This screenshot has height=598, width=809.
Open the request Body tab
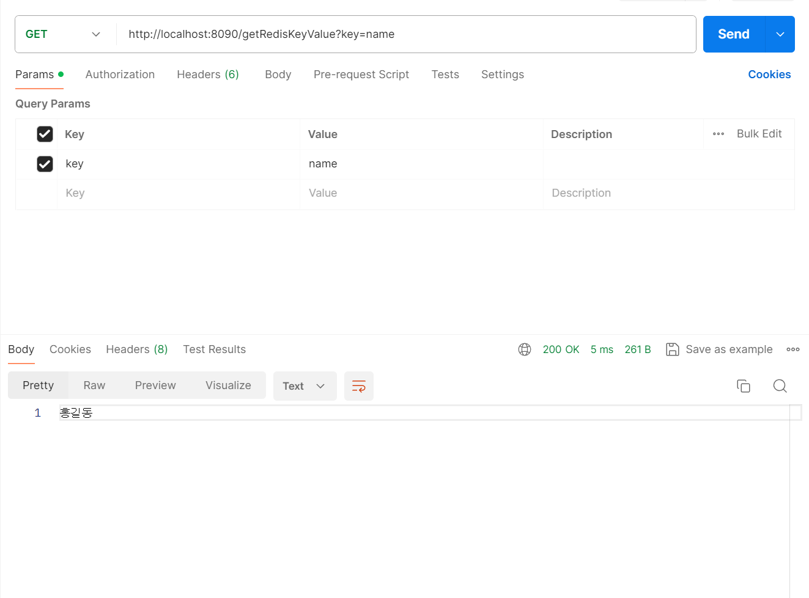tap(278, 75)
